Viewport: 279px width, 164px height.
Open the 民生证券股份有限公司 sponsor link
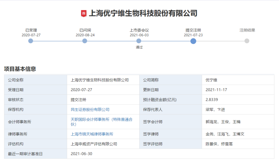click(x=90, y=110)
